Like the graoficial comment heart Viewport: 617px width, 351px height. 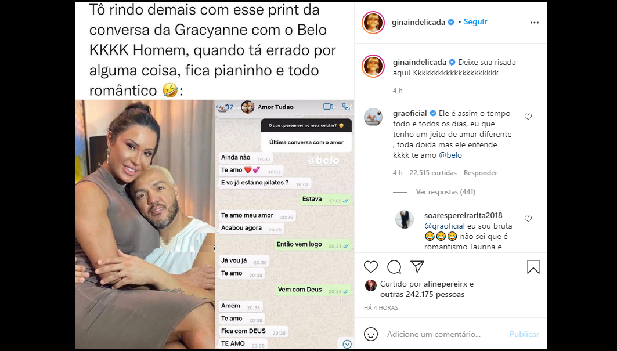pyautogui.click(x=528, y=117)
